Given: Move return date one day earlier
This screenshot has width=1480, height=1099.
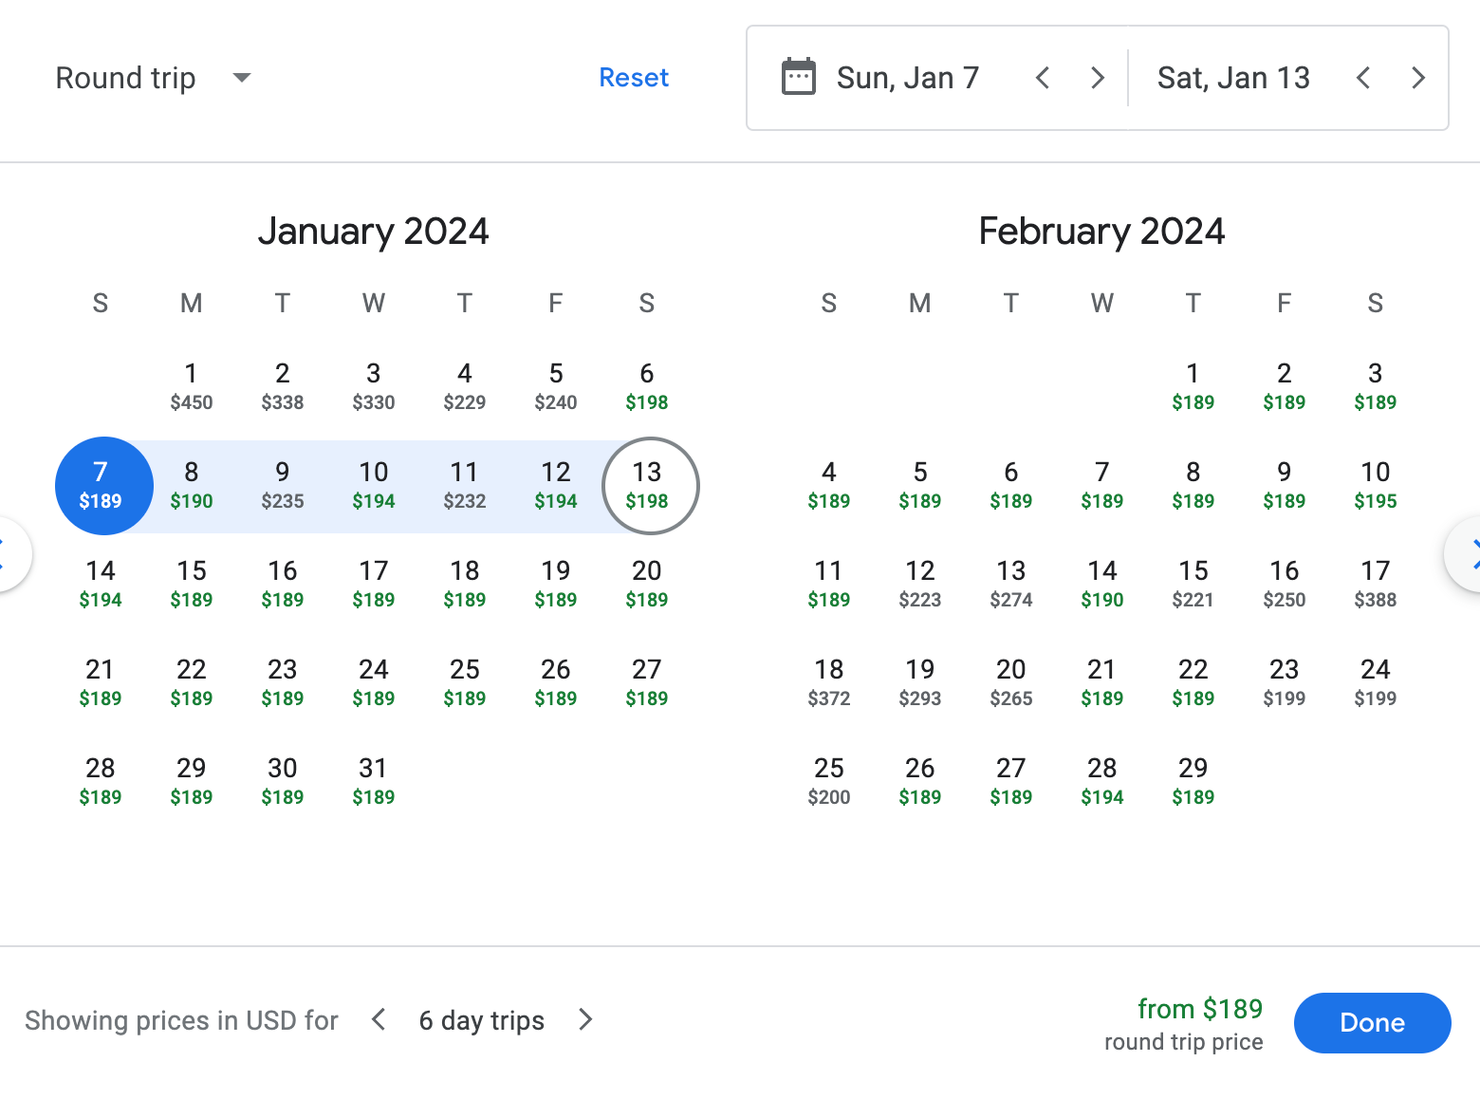Looking at the screenshot, I should (x=1363, y=78).
